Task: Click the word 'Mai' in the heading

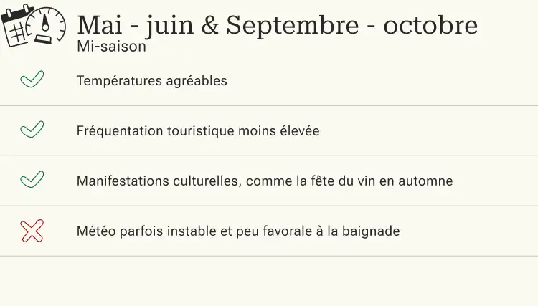Action: pos(100,25)
